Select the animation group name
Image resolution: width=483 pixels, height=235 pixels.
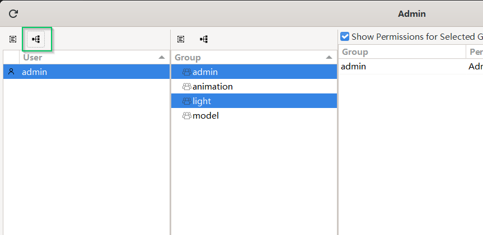[213, 87]
